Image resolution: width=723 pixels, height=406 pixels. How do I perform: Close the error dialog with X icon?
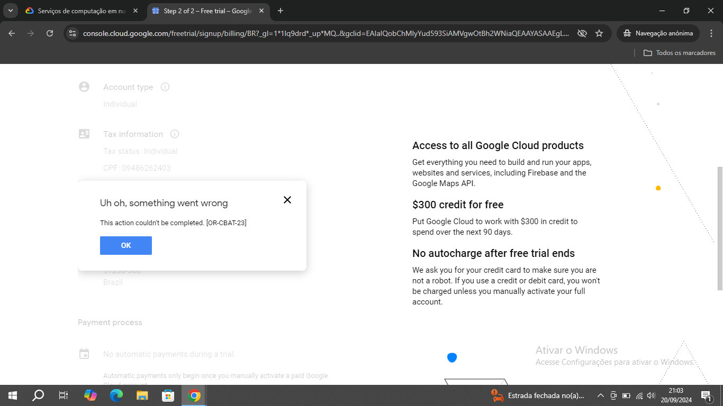[x=287, y=200]
